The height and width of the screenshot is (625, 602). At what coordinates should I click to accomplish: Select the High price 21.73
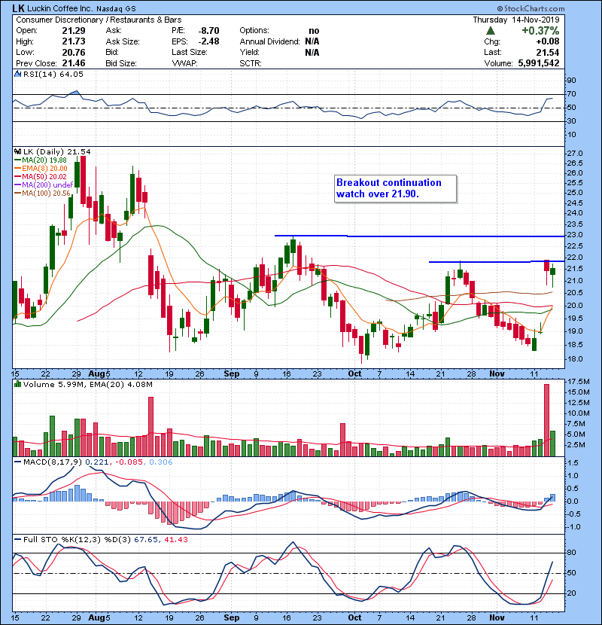pos(73,41)
